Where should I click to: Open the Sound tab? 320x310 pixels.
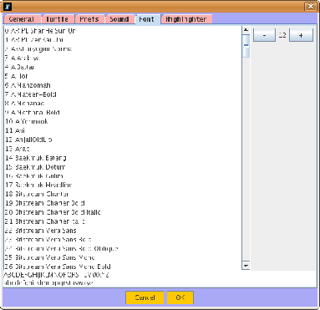coord(119,19)
